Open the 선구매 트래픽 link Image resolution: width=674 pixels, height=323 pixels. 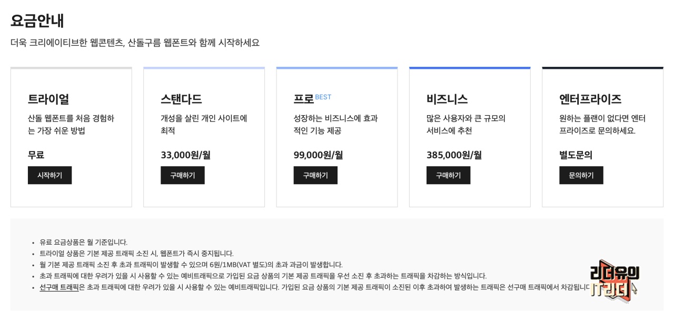(x=59, y=287)
